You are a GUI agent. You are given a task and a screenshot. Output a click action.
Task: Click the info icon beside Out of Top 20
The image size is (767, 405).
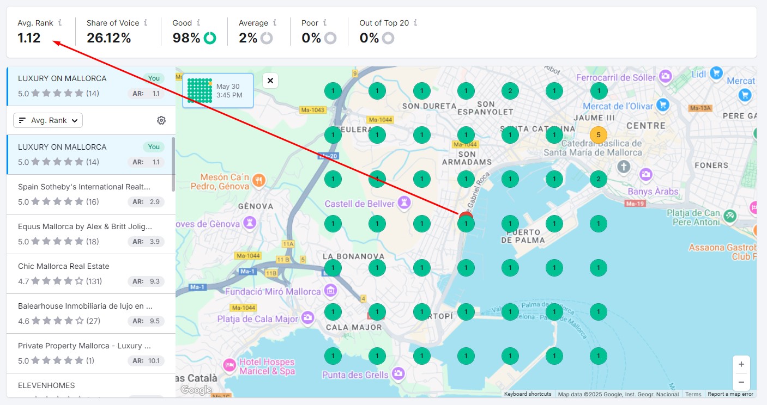point(415,23)
